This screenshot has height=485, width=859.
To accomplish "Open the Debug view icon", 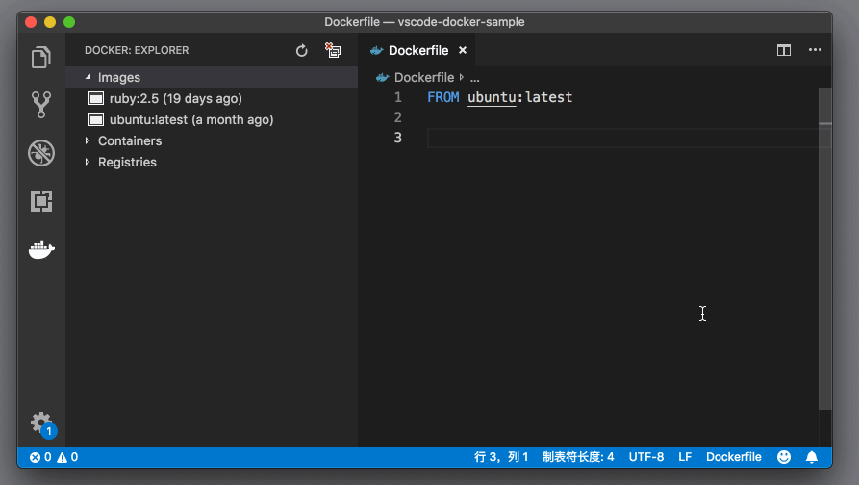I will [40, 152].
